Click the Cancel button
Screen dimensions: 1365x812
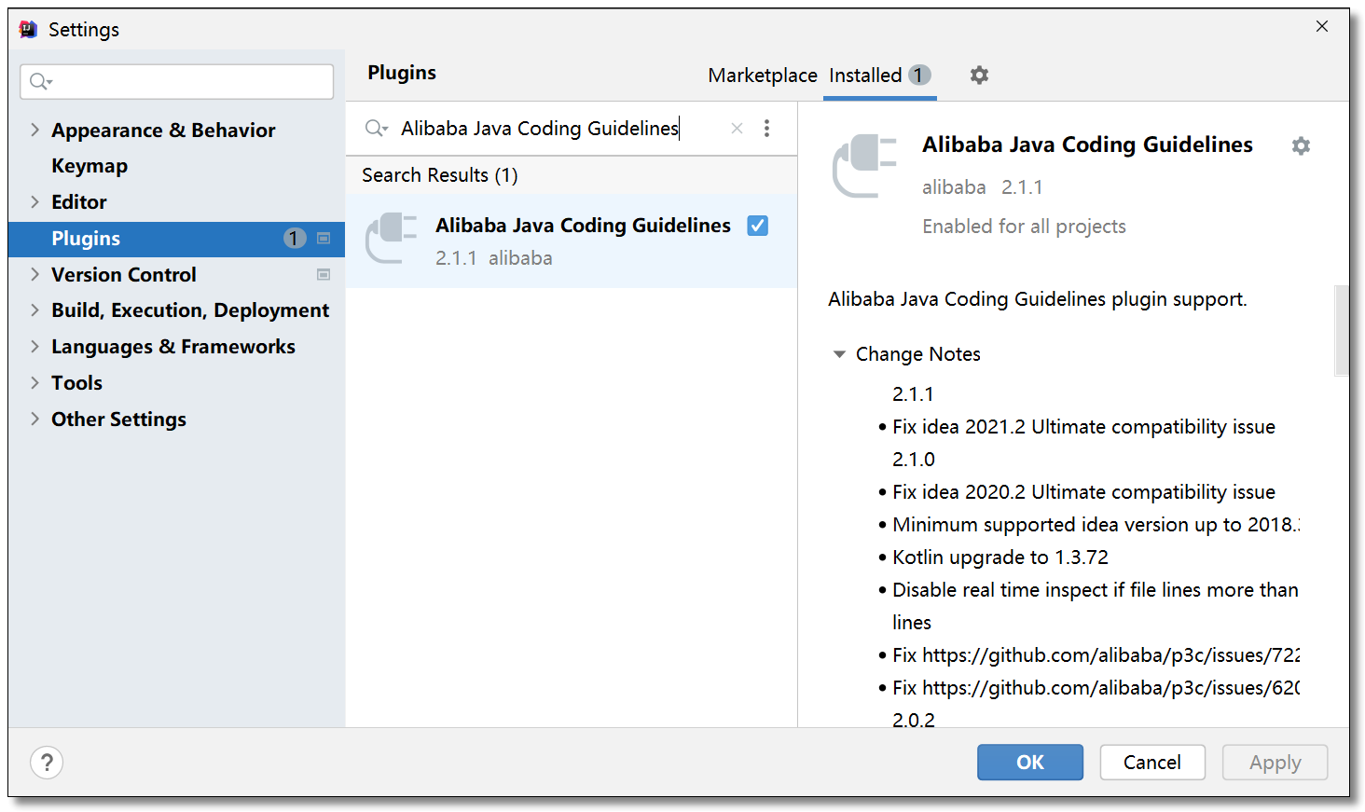pyautogui.click(x=1152, y=763)
